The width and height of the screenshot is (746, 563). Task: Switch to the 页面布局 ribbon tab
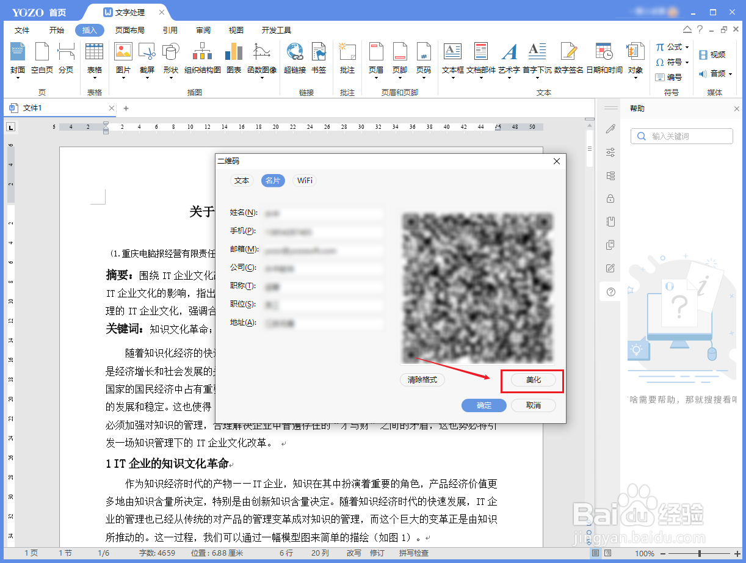(130, 31)
